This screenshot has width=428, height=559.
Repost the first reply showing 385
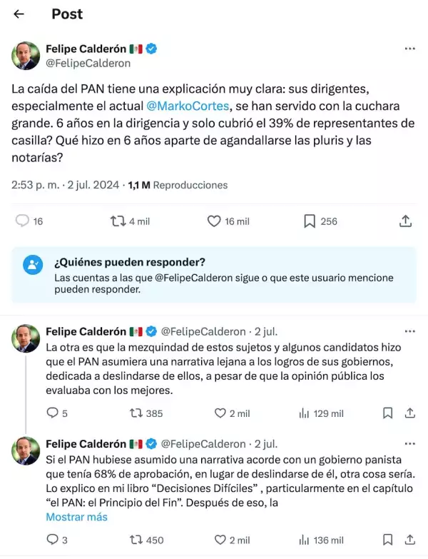134,413
